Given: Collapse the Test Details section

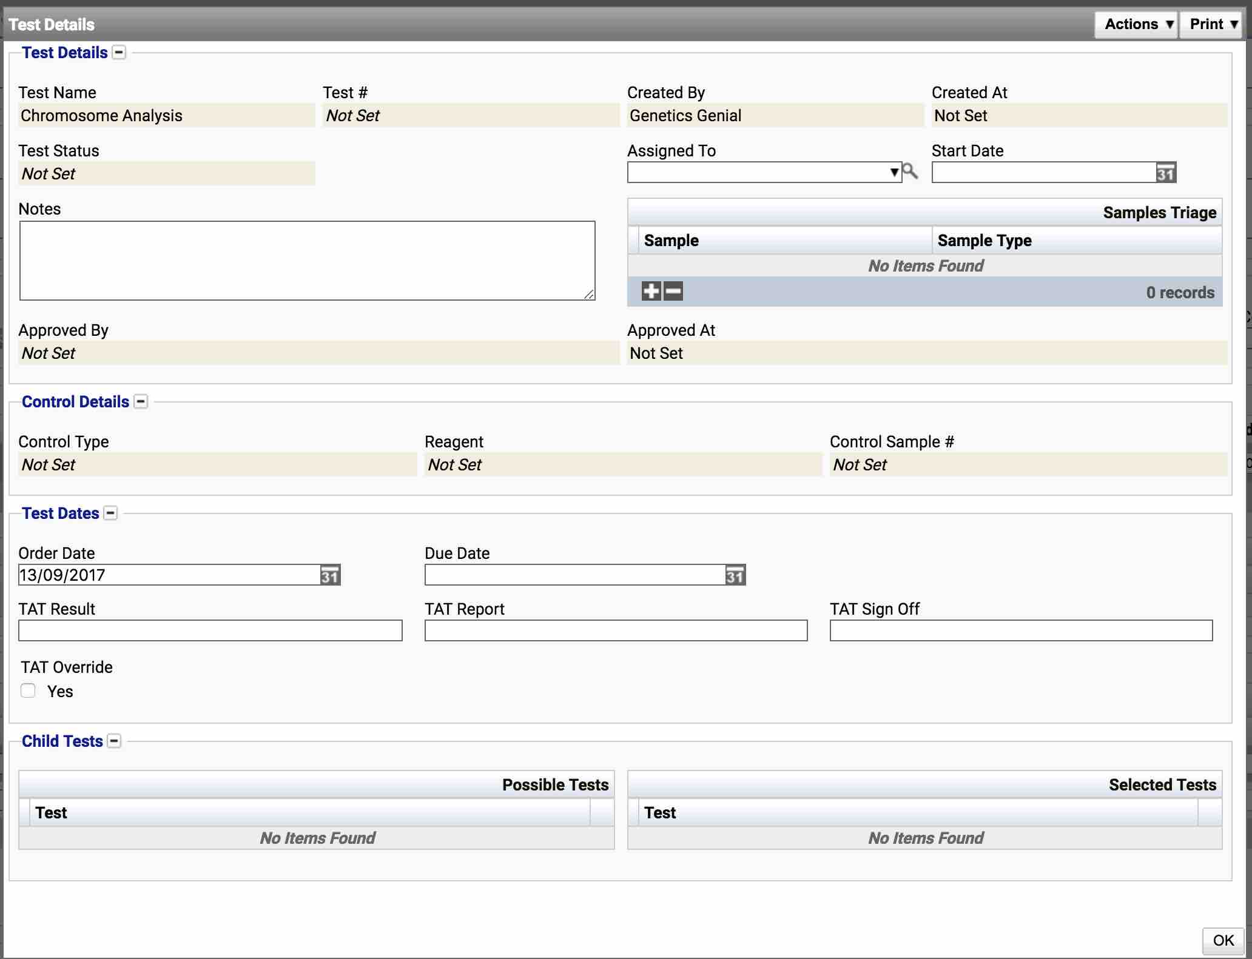Looking at the screenshot, I should click(x=119, y=52).
